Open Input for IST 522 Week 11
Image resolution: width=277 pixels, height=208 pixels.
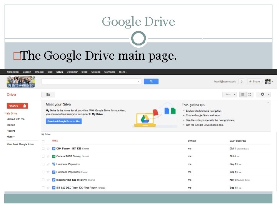(x=72, y=180)
